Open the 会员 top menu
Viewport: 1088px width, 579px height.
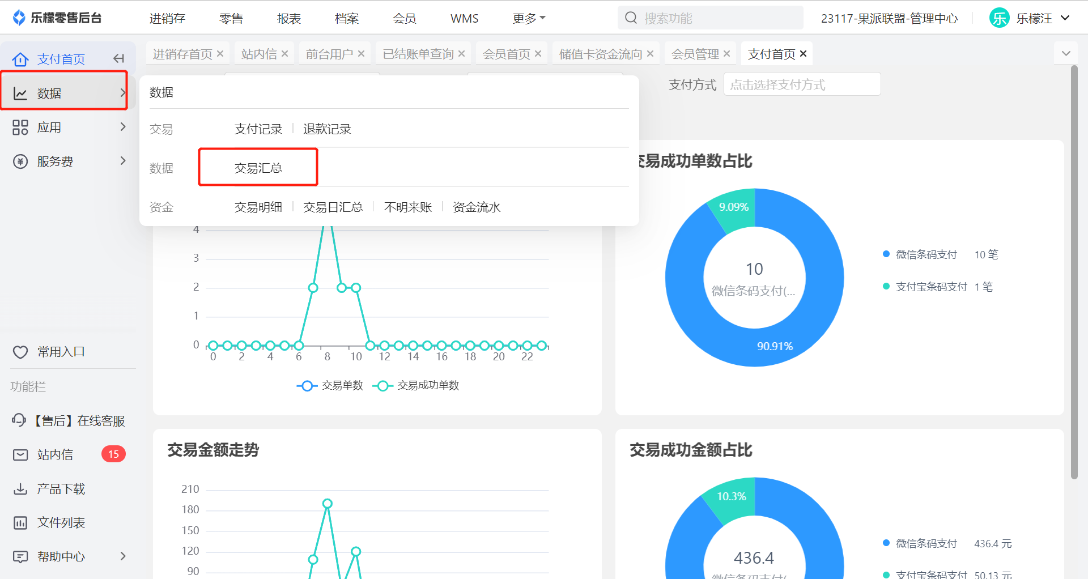coord(404,18)
